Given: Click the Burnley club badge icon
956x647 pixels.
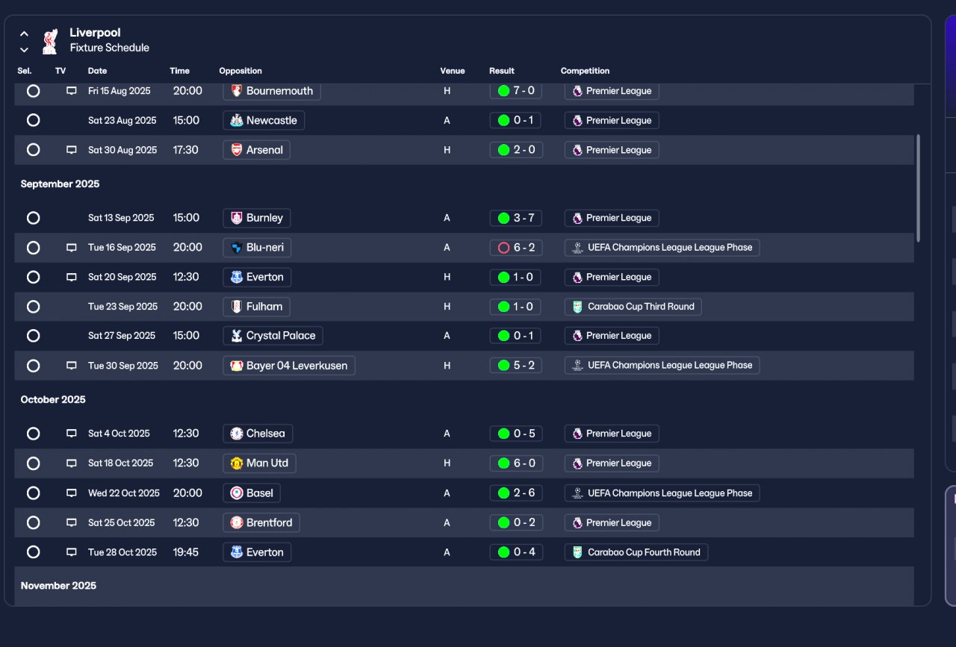Looking at the screenshot, I should tap(237, 218).
